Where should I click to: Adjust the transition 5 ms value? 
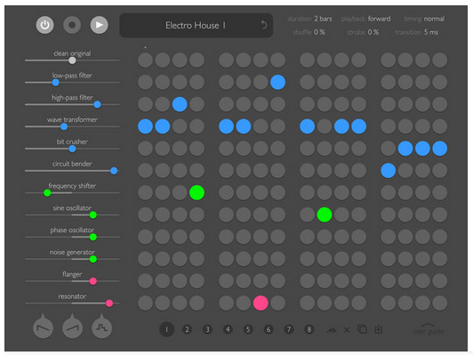click(x=431, y=32)
